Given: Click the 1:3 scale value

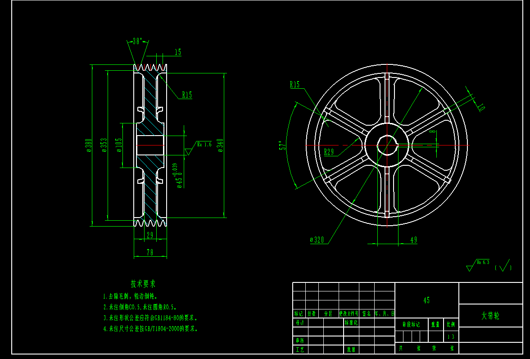Looking at the screenshot, I should pyautogui.click(x=451, y=336).
